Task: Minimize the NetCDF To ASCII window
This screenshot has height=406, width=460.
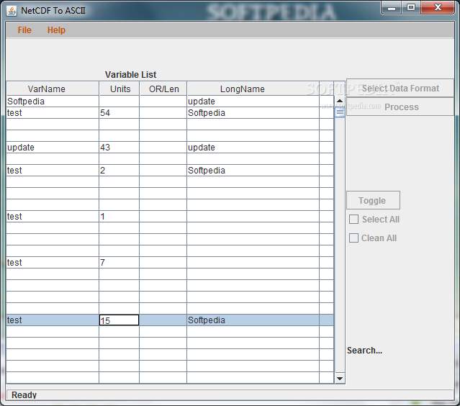Action: (x=392, y=8)
